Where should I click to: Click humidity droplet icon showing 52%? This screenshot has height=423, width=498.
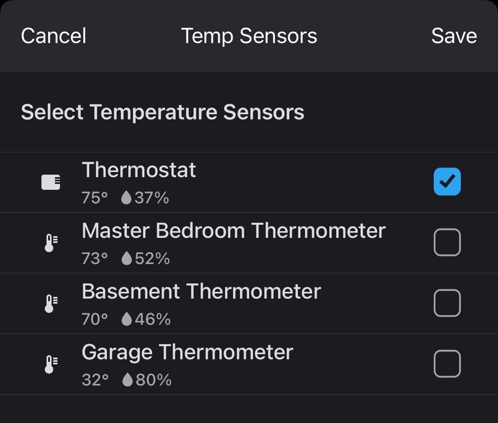[126, 258]
